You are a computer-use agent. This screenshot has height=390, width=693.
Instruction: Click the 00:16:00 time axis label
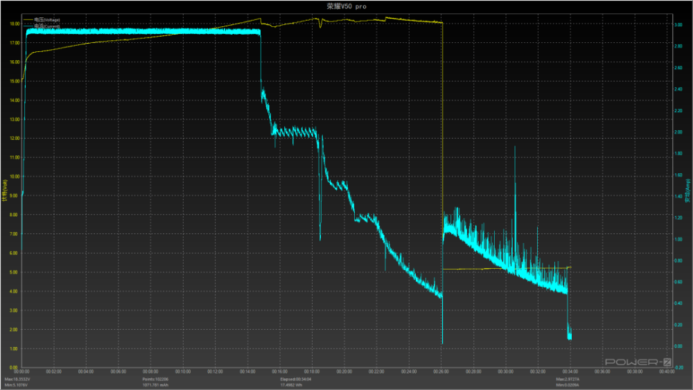click(x=280, y=372)
